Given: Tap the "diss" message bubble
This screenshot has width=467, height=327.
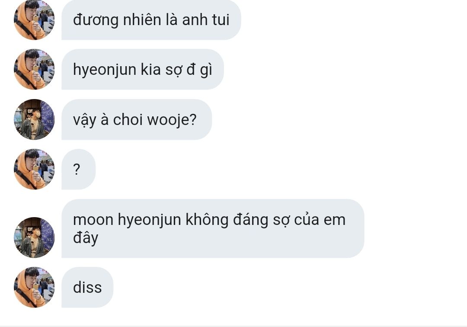Looking at the screenshot, I should [x=87, y=287].
